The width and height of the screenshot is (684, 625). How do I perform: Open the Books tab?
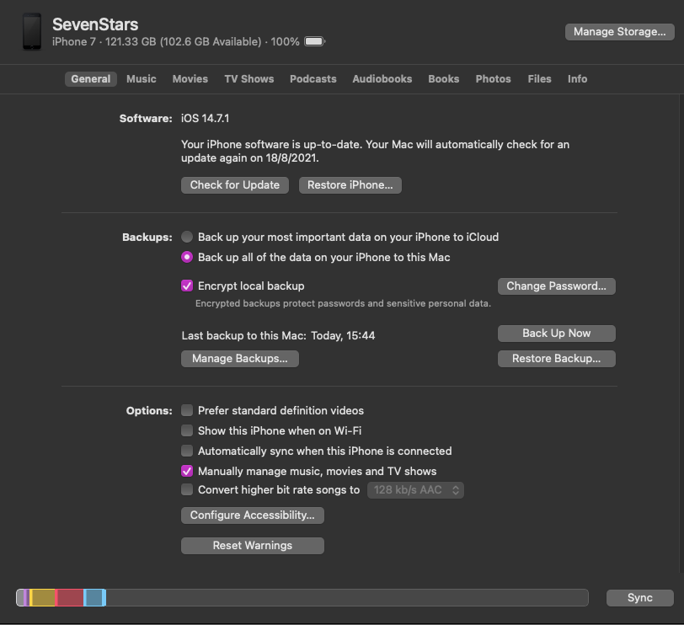click(x=444, y=79)
